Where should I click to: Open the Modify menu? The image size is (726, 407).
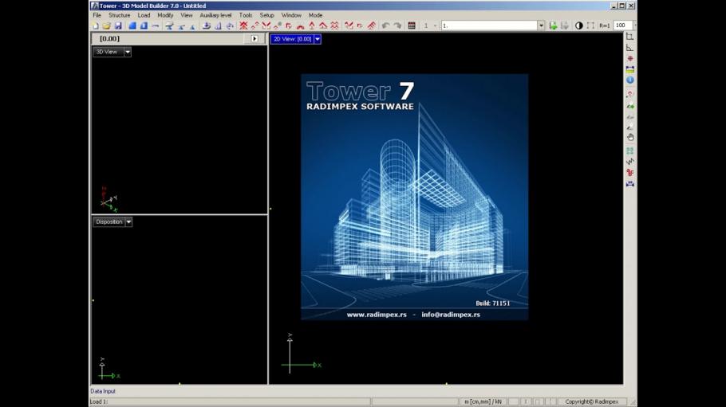(165, 15)
